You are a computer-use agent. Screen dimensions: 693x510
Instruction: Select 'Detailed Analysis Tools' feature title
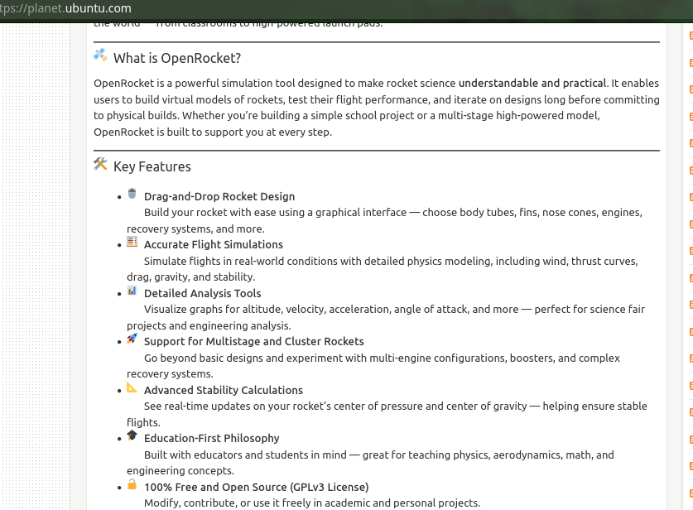tap(202, 293)
